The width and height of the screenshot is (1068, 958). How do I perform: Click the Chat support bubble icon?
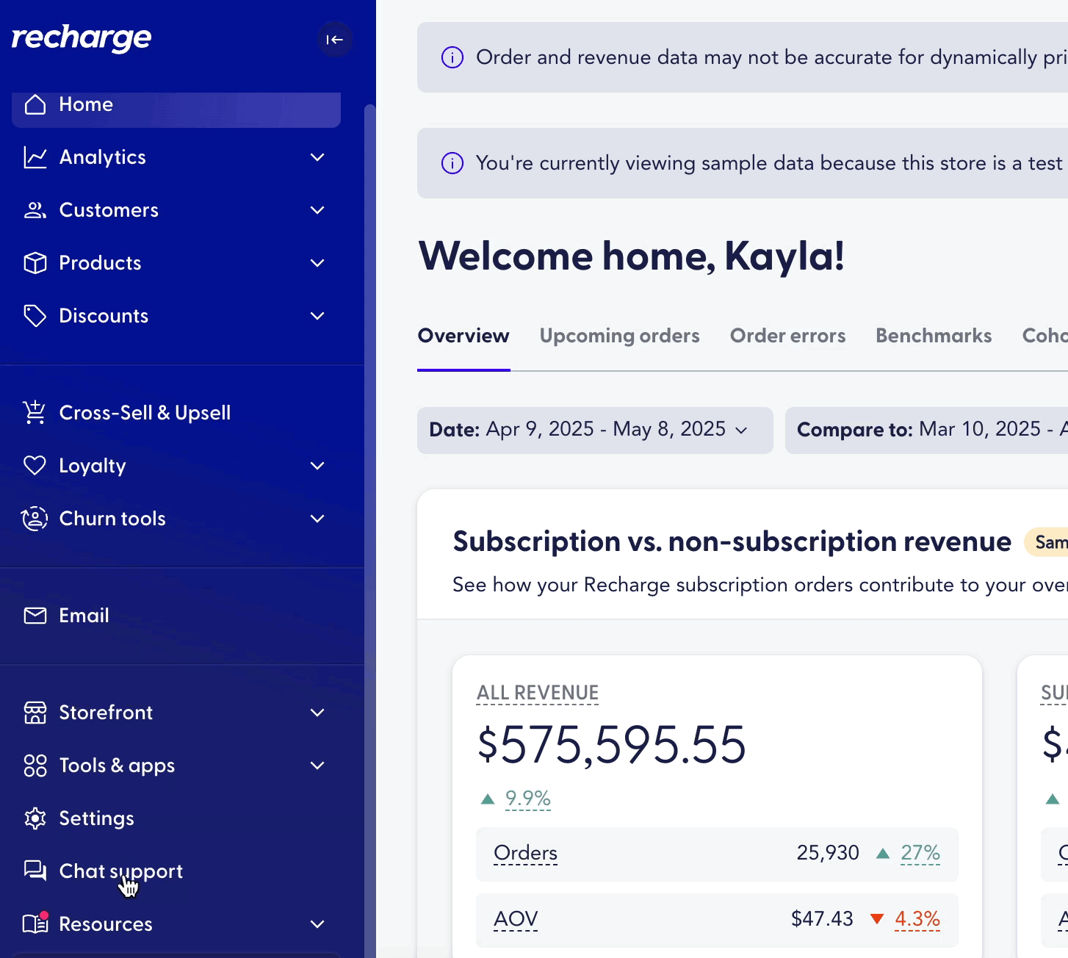pyautogui.click(x=35, y=871)
